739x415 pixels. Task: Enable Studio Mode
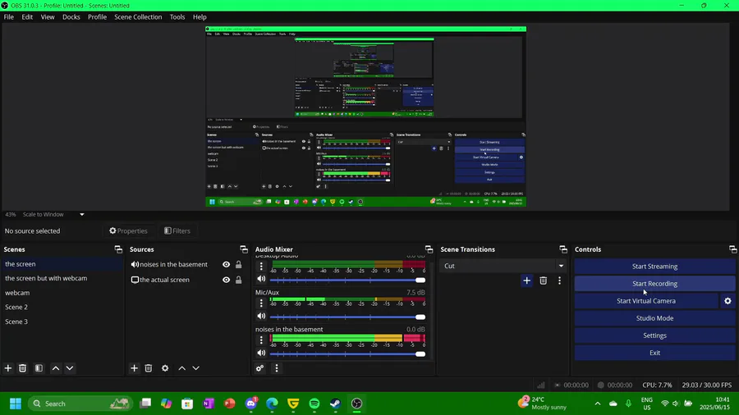tap(654, 318)
